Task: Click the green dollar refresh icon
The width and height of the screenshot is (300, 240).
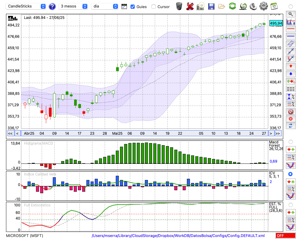Action: [243, 6]
